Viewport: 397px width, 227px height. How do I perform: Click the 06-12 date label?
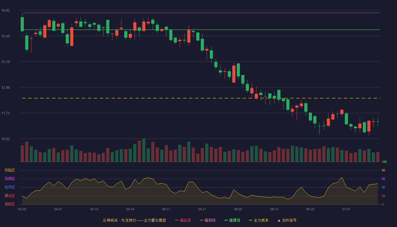coord(274,209)
